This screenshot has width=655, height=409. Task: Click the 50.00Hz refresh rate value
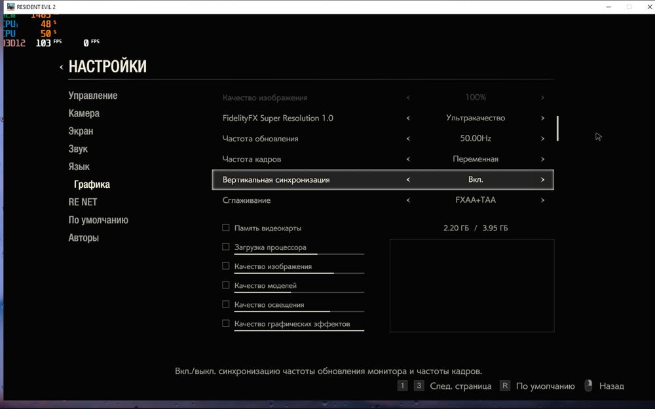[x=476, y=139]
